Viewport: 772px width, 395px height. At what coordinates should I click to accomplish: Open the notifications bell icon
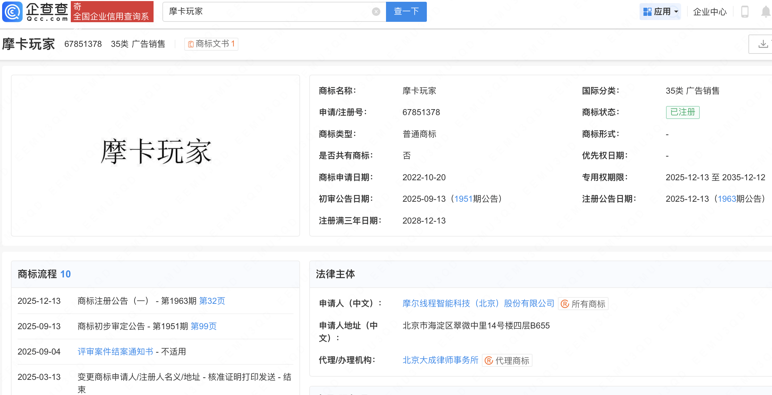(765, 12)
